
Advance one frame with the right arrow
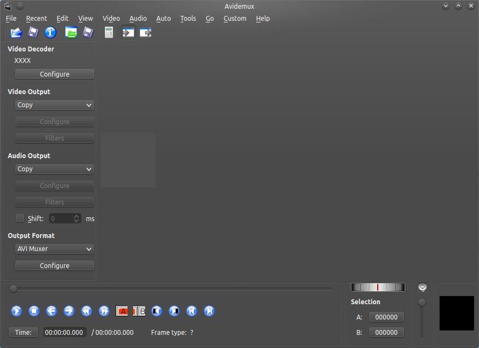(69, 311)
